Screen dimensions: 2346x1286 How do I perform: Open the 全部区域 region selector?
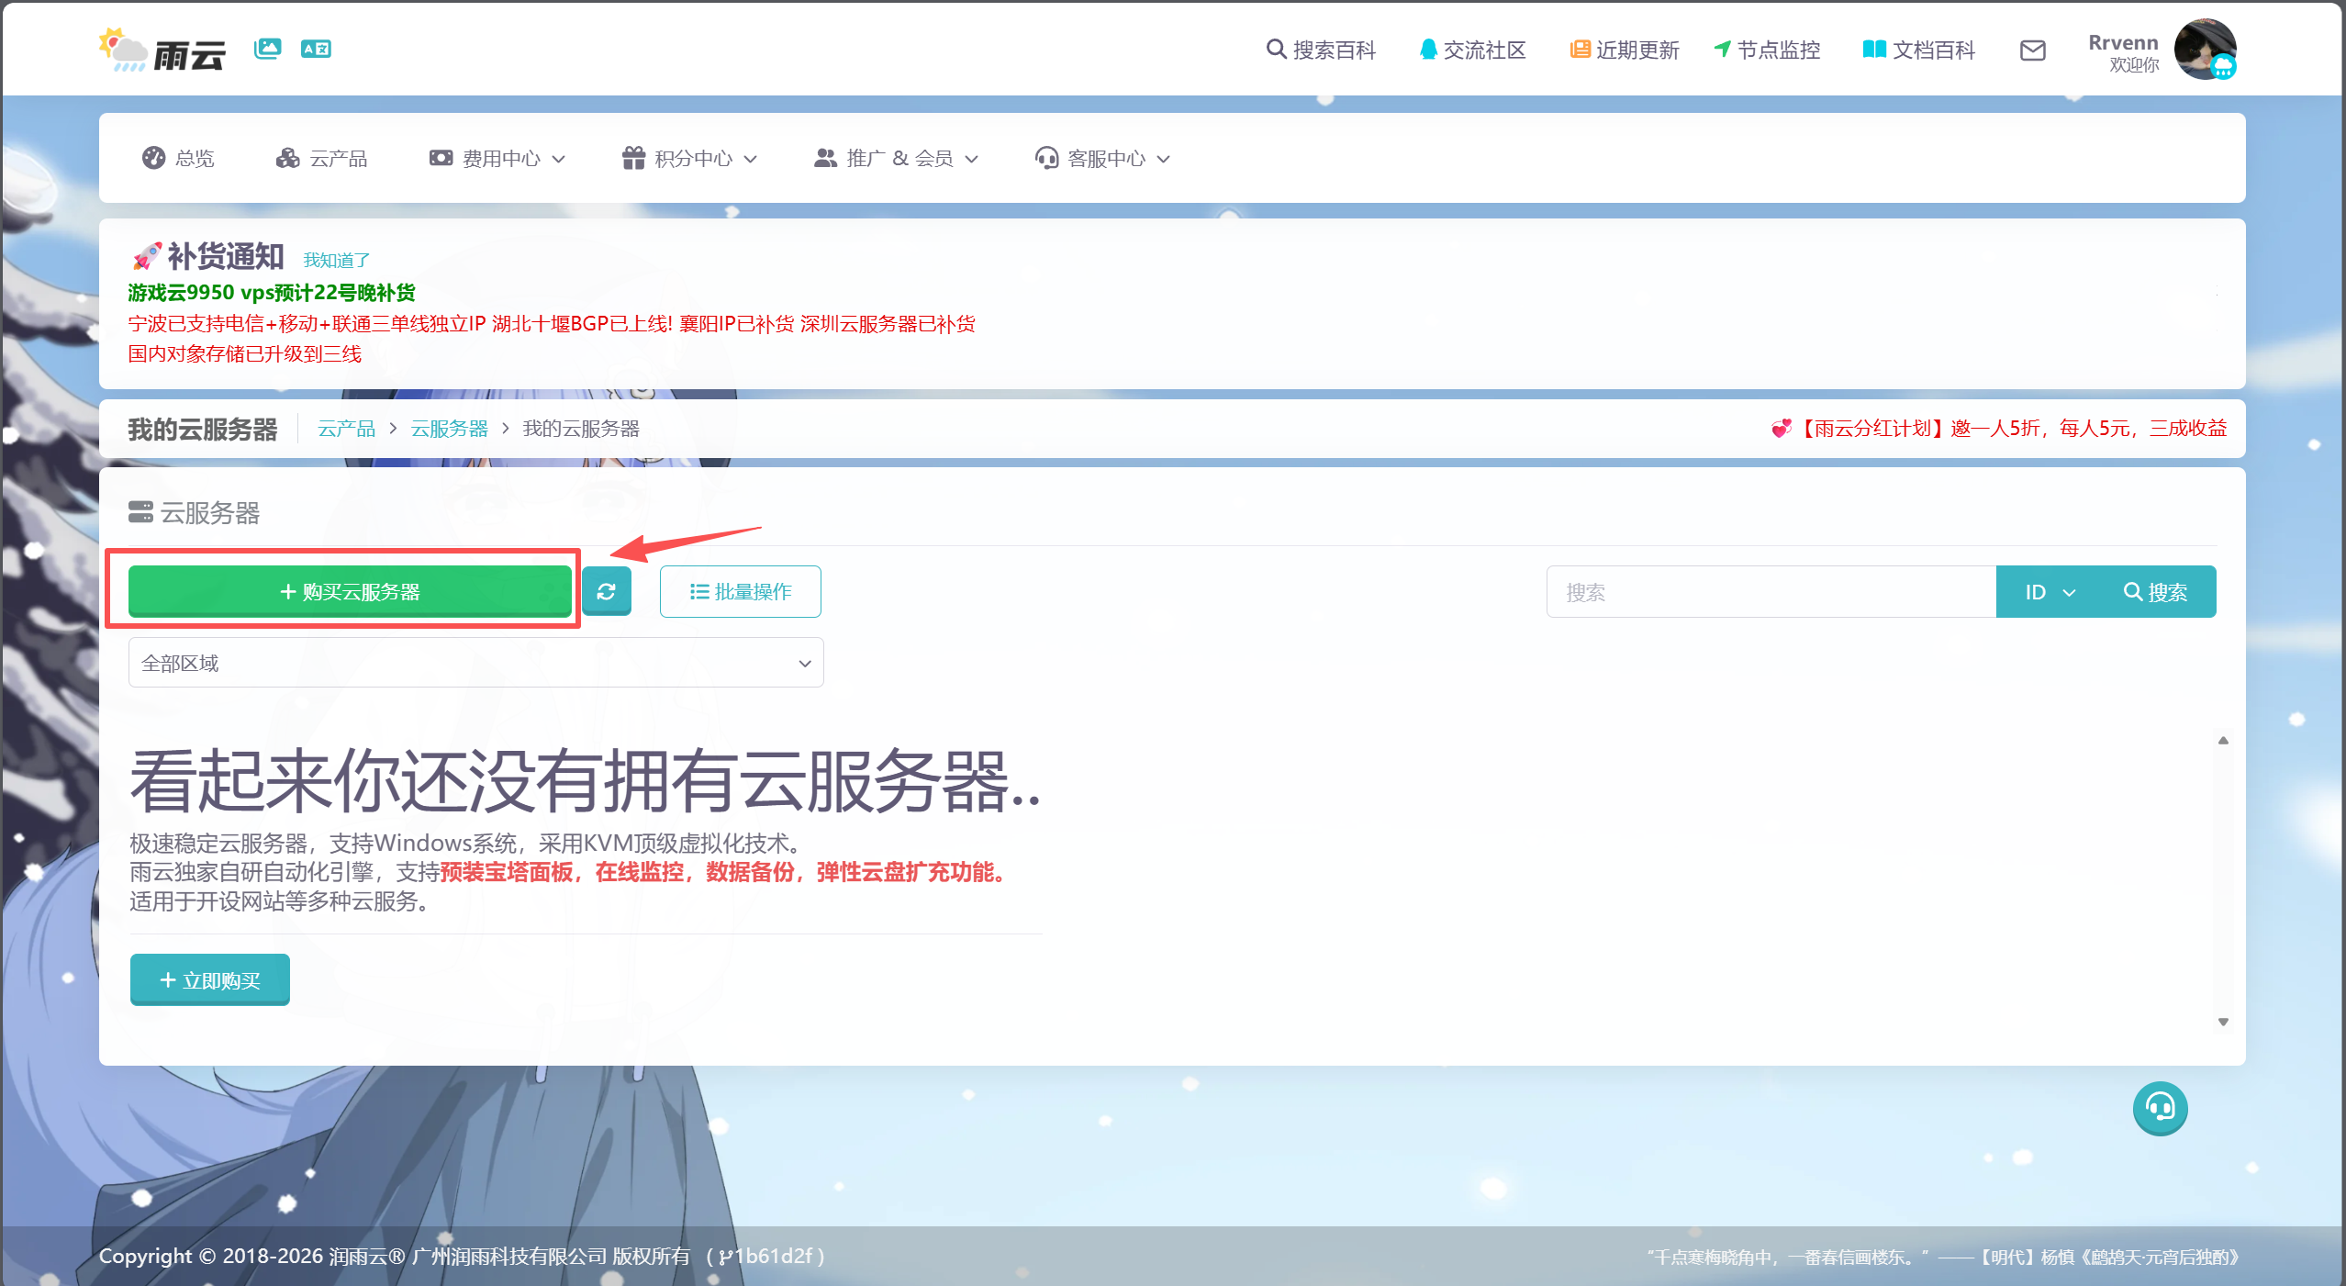475,663
